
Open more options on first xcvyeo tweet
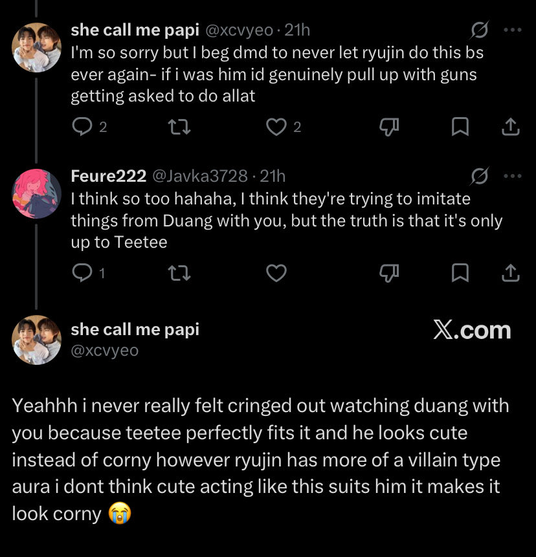point(513,30)
